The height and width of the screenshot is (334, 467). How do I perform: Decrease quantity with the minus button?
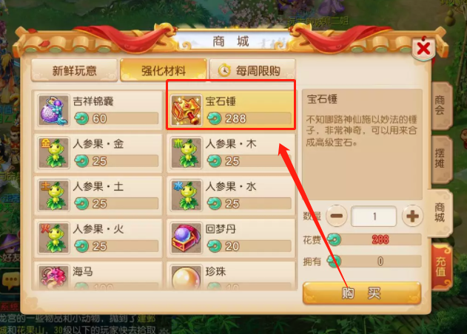(x=337, y=216)
